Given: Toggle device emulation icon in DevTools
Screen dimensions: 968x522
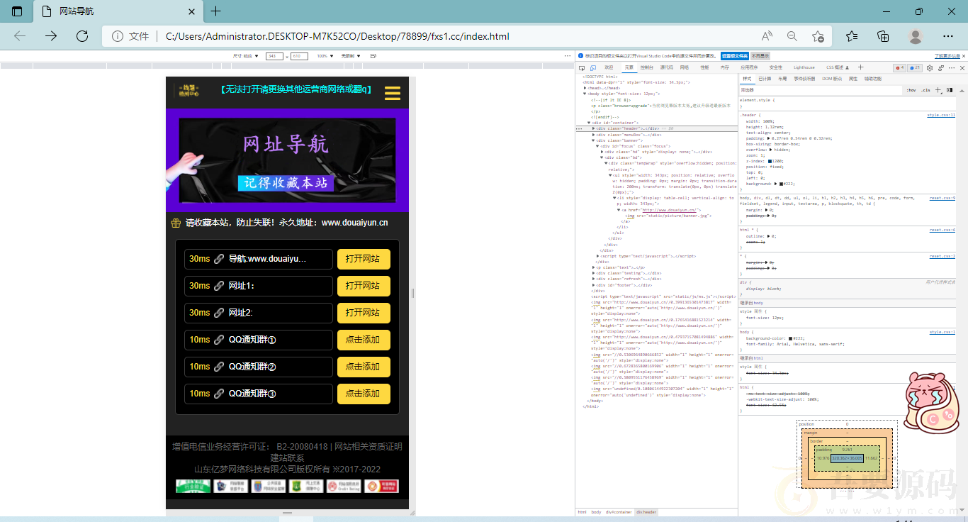Looking at the screenshot, I should (593, 68).
